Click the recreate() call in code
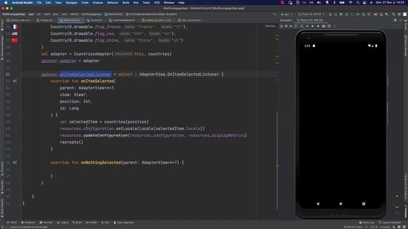The height and width of the screenshot is (229, 408). 71,142
